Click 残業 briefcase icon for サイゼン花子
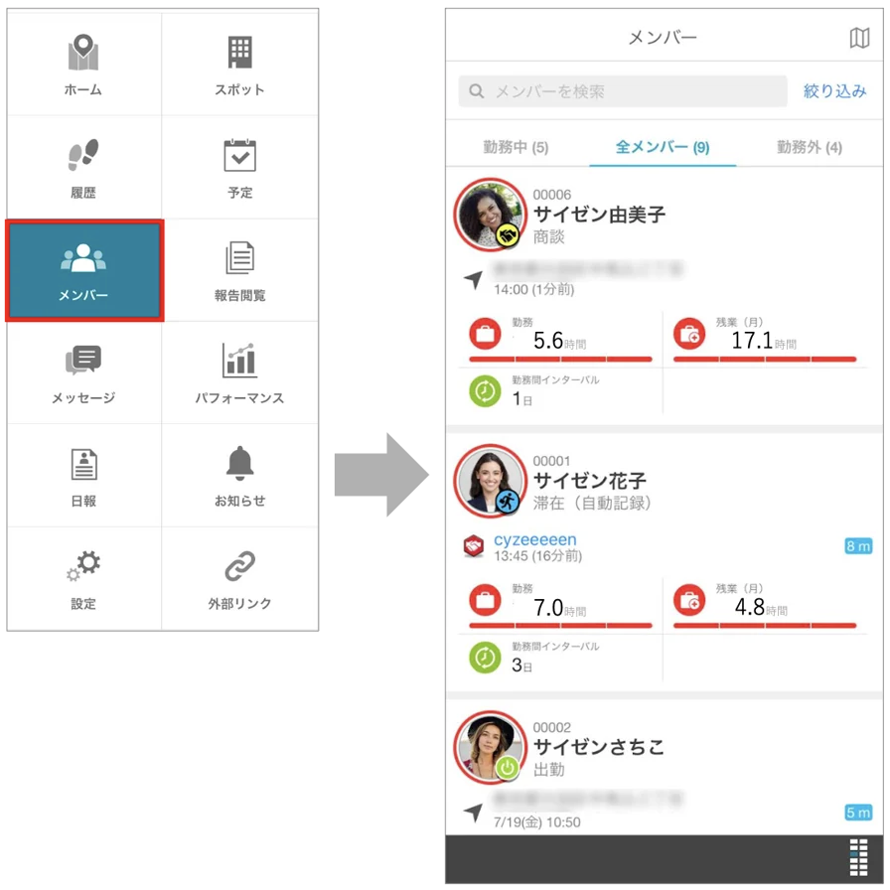The height and width of the screenshot is (890, 890). tap(689, 600)
